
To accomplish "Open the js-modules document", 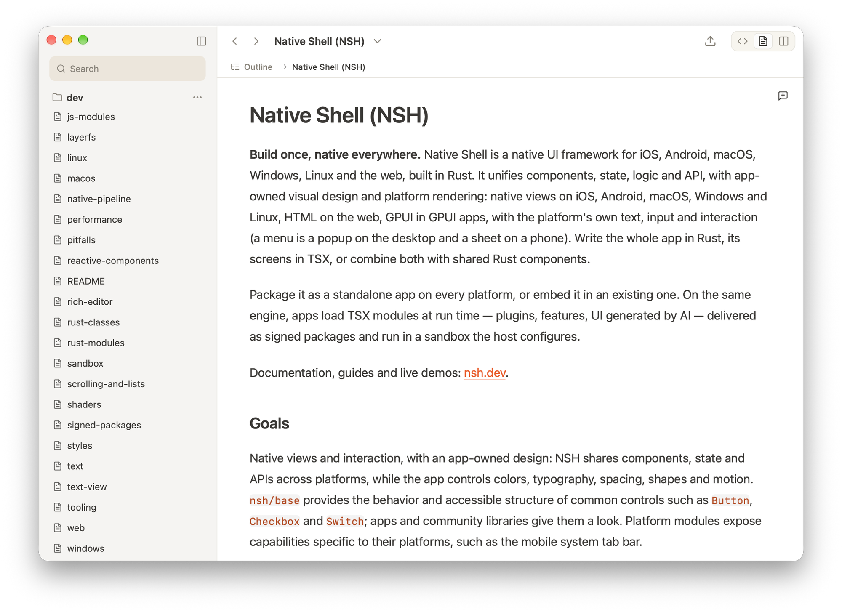I will (x=128, y=117).
